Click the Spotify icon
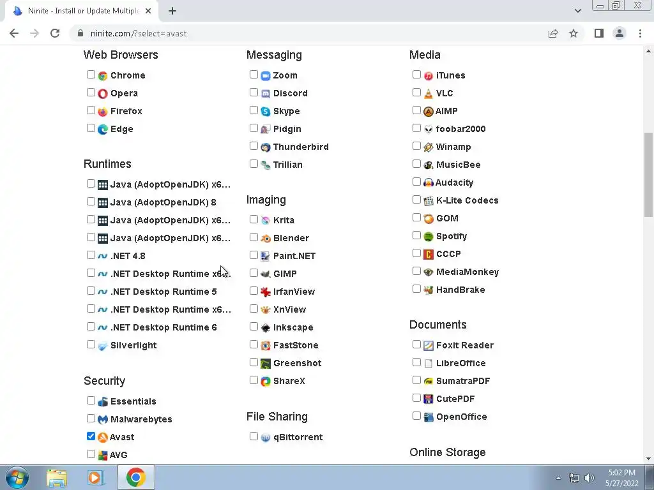 pyautogui.click(x=429, y=237)
